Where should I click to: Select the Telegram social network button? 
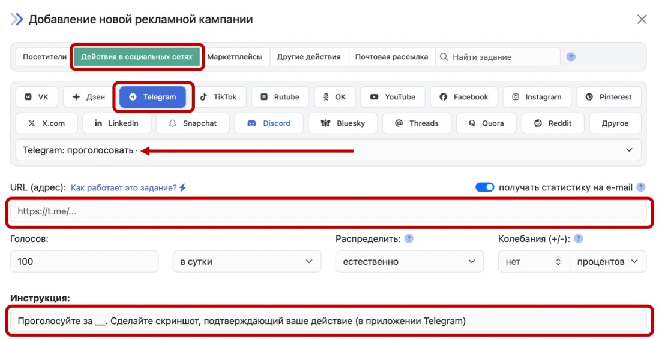152,97
